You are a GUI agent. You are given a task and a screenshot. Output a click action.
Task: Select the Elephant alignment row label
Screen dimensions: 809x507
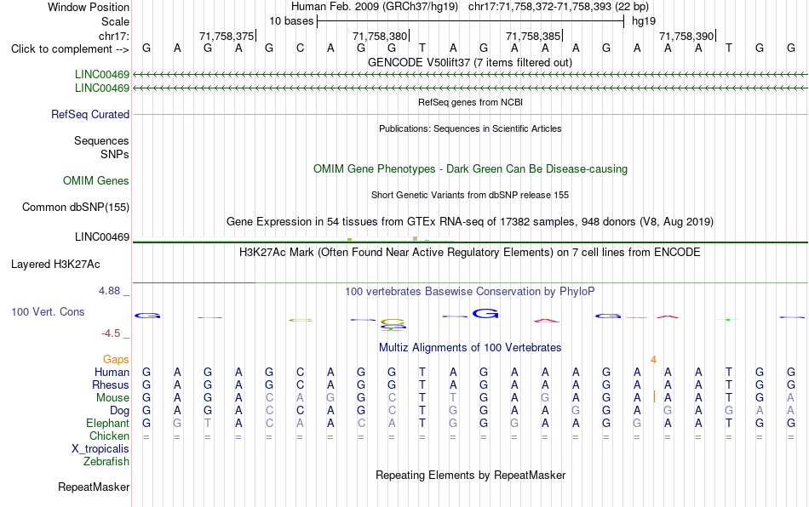tap(107, 423)
